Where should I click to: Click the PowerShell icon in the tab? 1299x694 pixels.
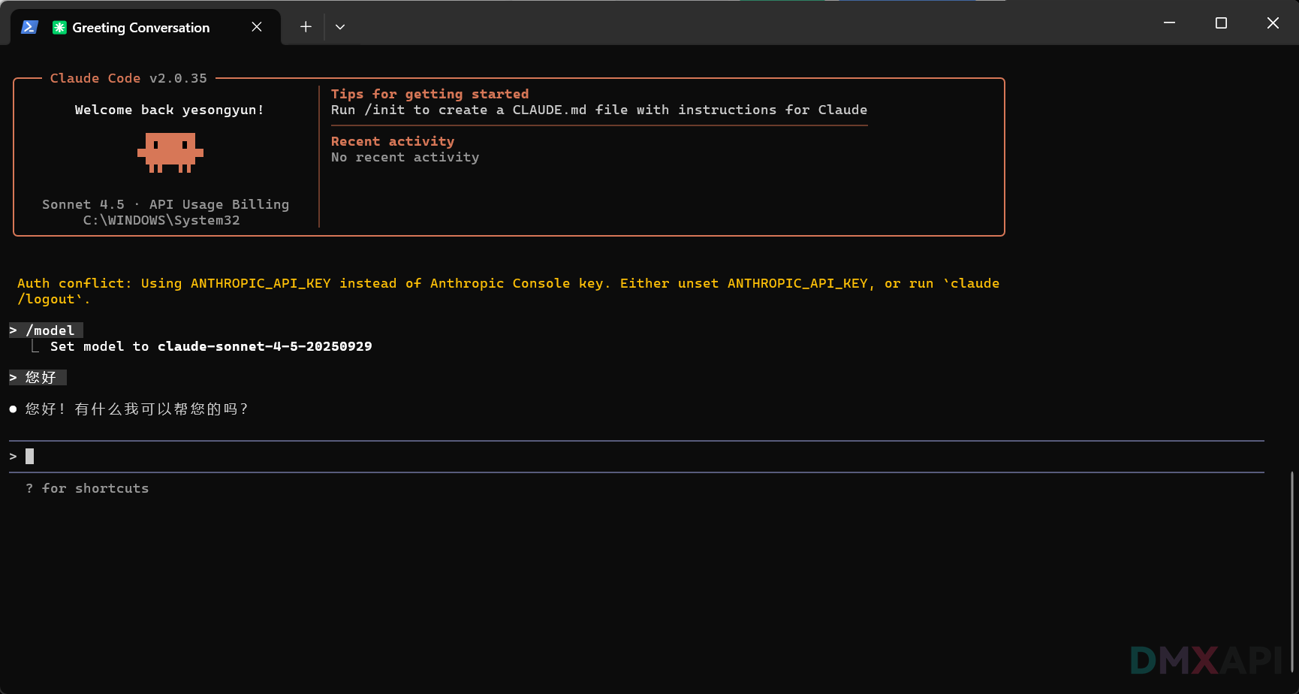[29, 27]
